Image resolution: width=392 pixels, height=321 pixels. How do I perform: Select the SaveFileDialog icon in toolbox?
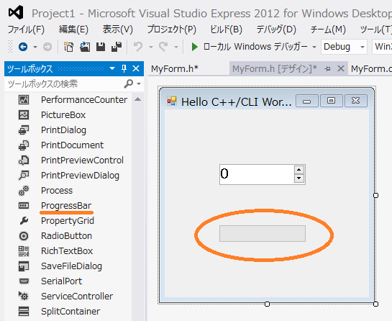tap(24, 266)
